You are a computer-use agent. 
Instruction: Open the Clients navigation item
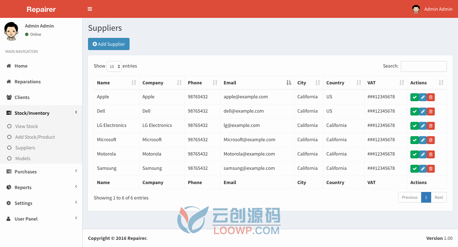(x=41, y=97)
